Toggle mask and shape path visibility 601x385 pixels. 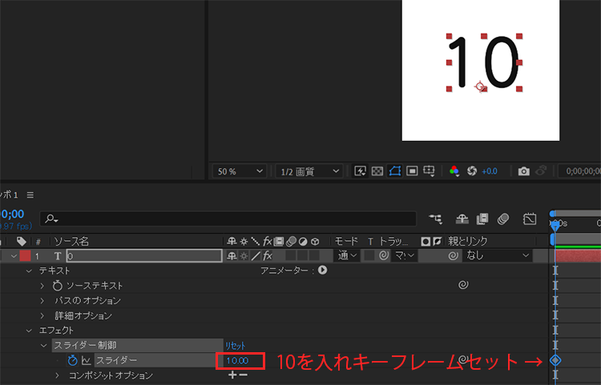pos(395,171)
